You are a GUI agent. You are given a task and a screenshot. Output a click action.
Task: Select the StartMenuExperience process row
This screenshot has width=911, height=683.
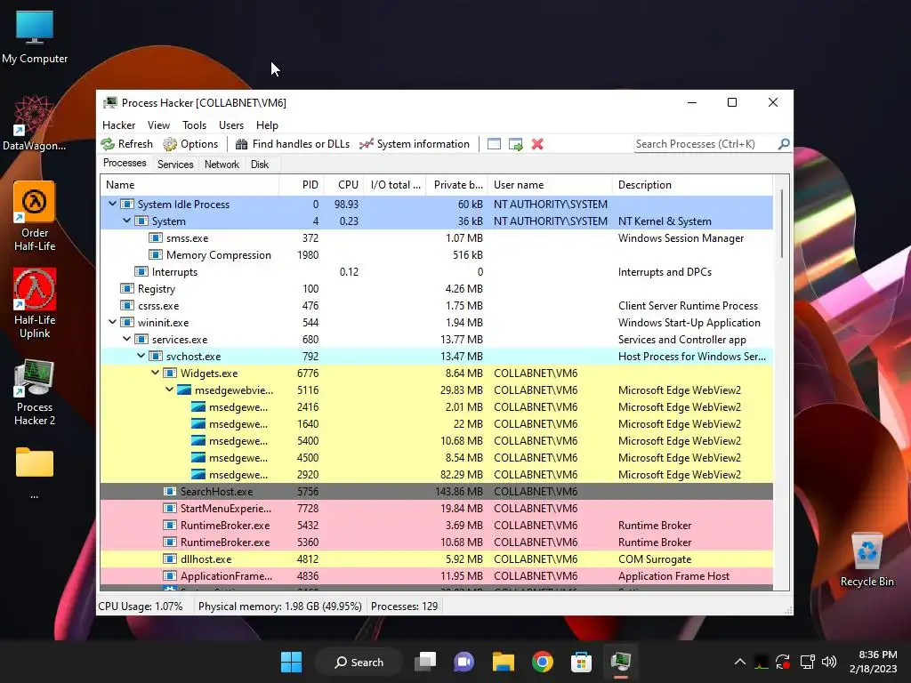[x=436, y=508]
